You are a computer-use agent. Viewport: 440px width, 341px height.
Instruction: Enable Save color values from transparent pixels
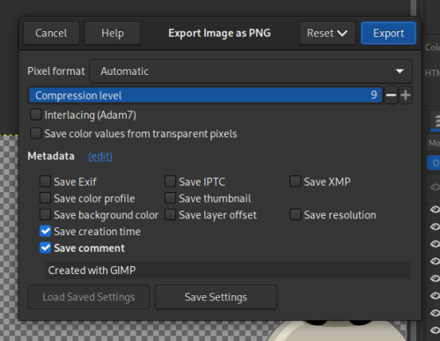(x=36, y=133)
